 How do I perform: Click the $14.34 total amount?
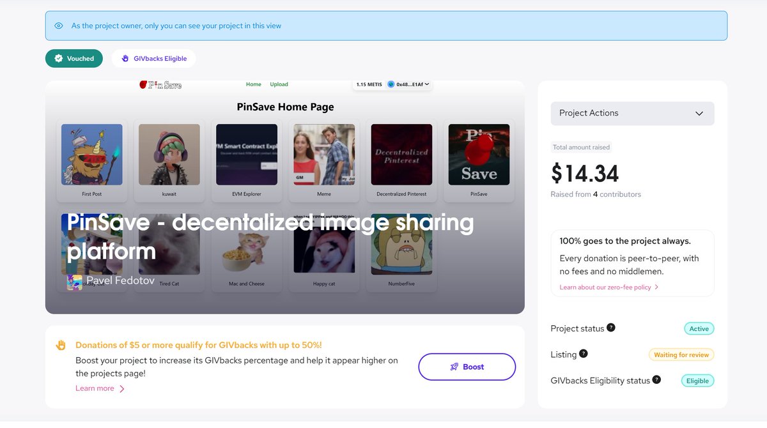(585, 173)
